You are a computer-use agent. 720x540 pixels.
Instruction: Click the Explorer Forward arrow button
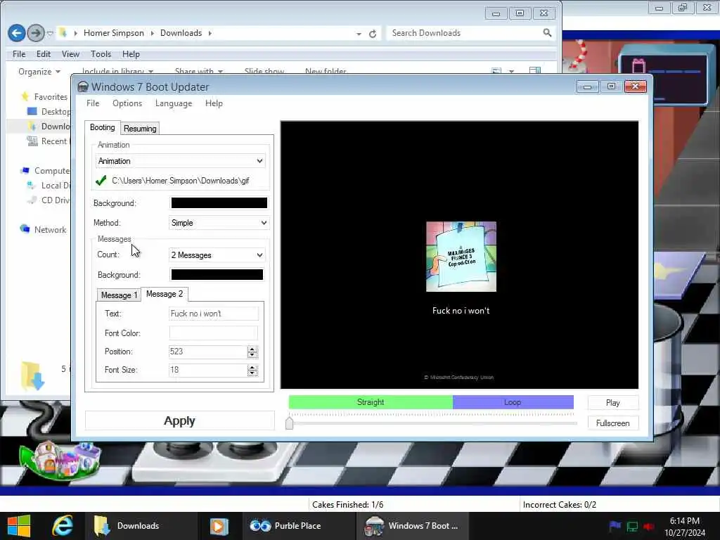[x=35, y=33]
